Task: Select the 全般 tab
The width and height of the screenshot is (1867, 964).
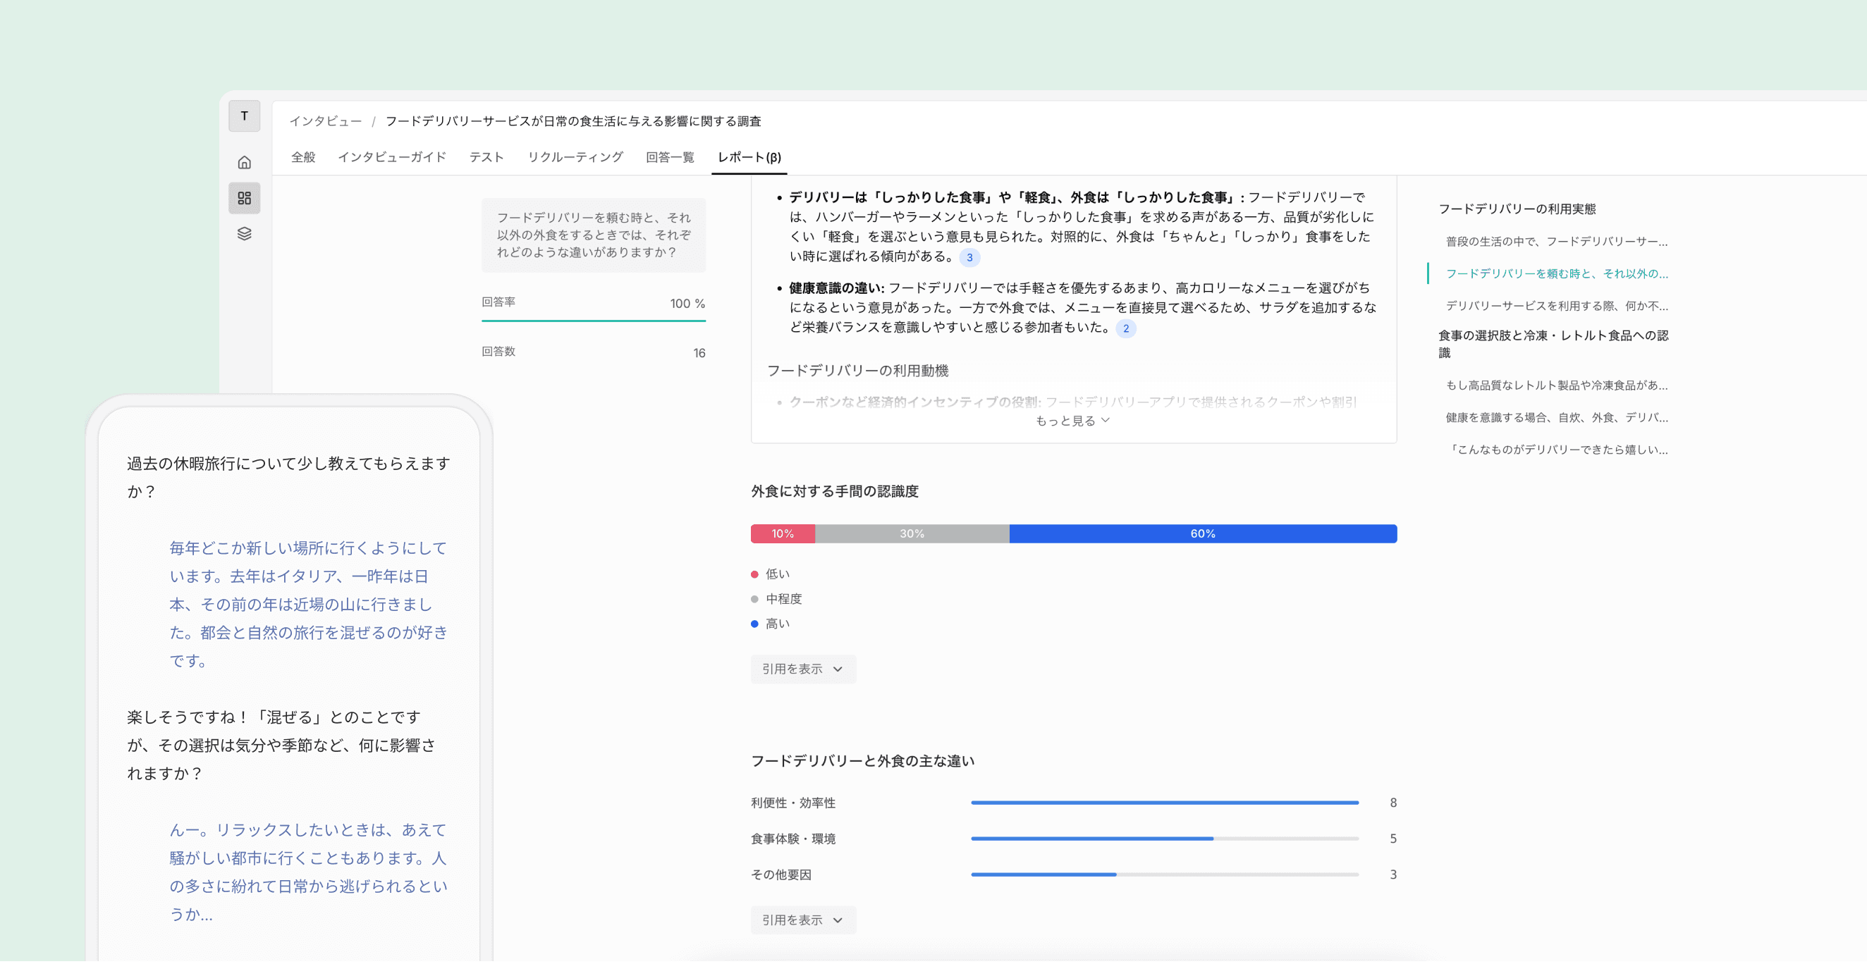Action: (304, 156)
